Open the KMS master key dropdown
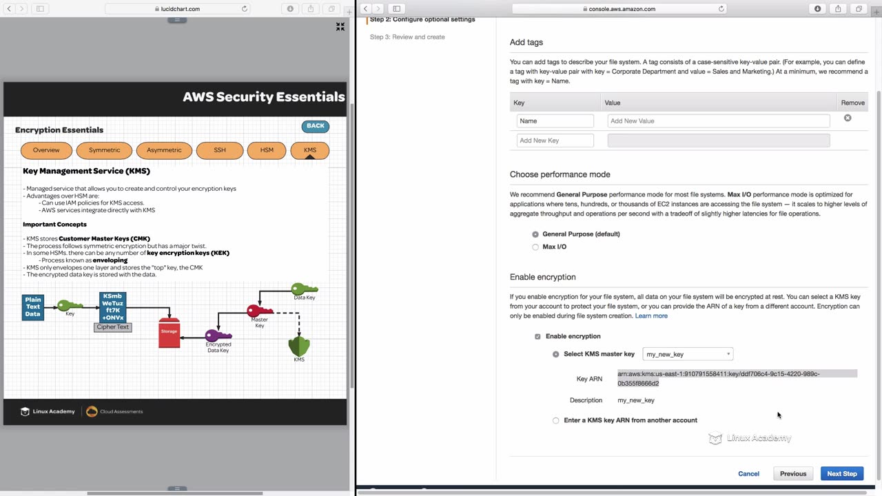Image resolution: width=882 pixels, height=496 pixels. 688,354
